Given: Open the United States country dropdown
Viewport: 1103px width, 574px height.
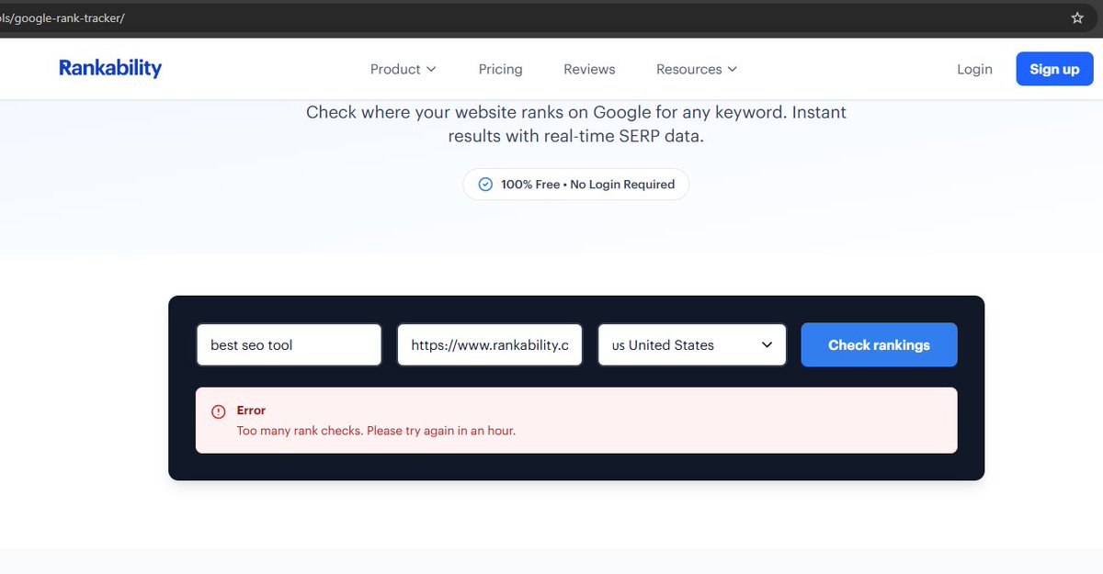Looking at the screenshot, I should [x=692, y=345].
